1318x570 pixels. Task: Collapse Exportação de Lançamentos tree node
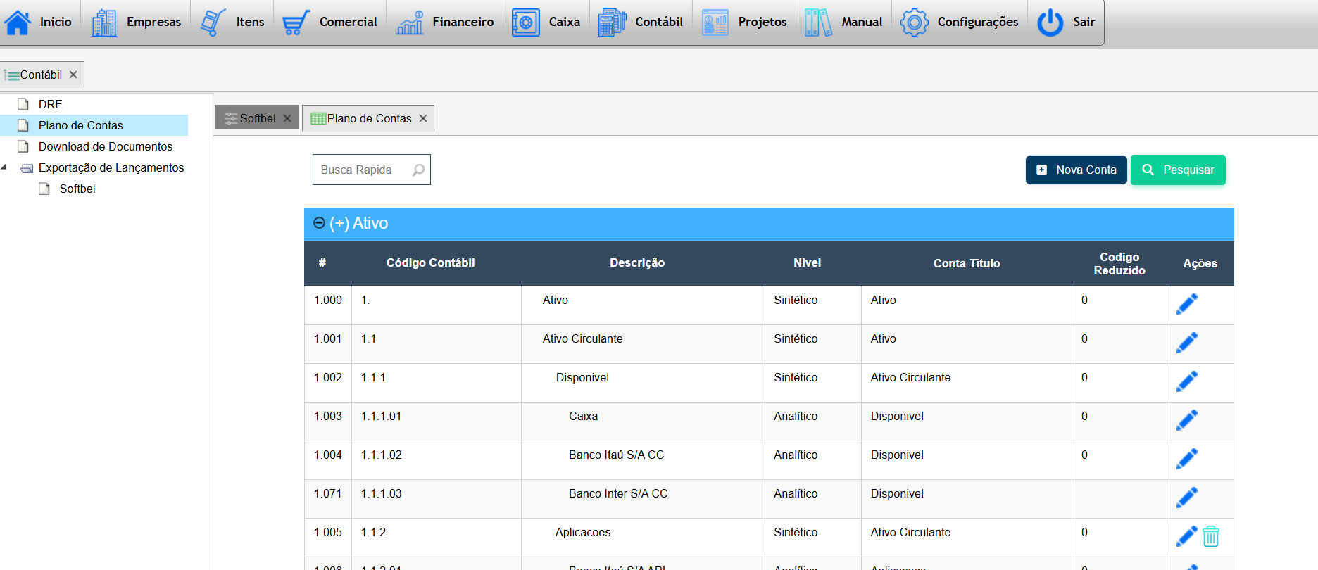pos(4,167)
